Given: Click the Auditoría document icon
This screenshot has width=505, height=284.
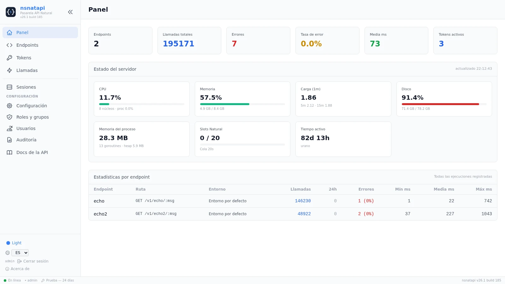Looking at the screenshot, I should coord(9,140).
